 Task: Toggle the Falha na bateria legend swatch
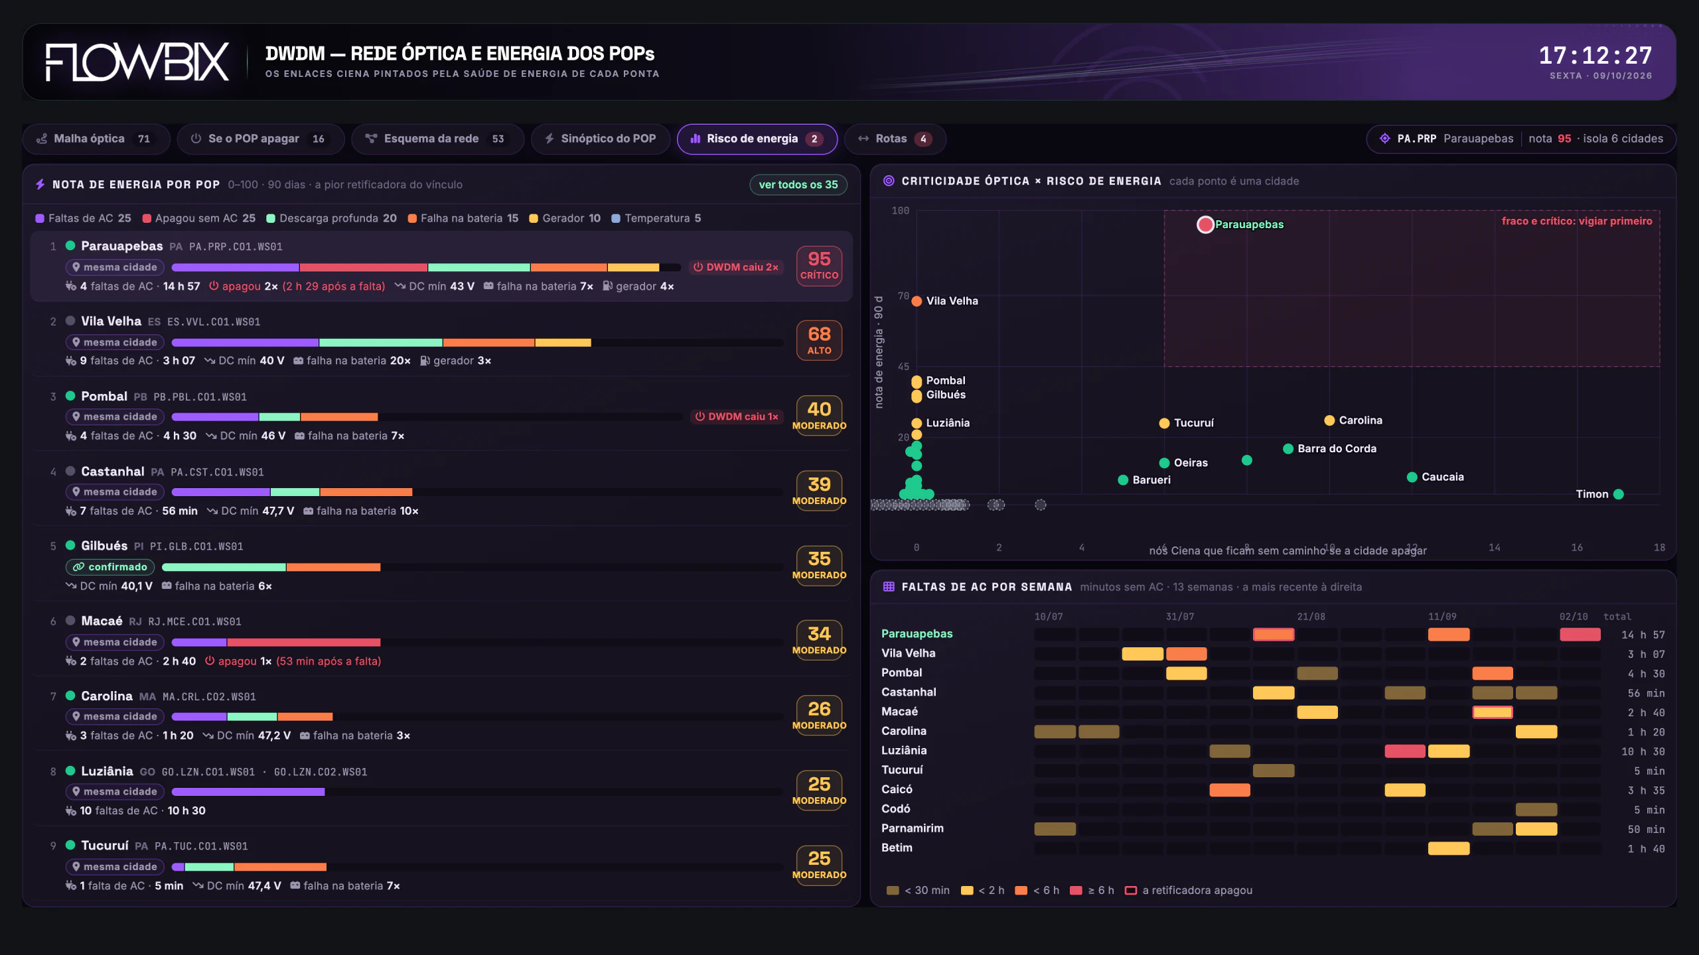[412, 219]
